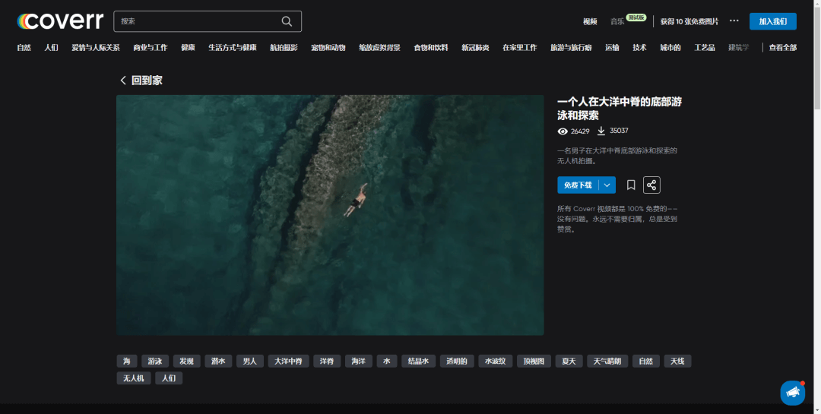Select the 大洋中脊 tag
821x414 pixels.
[288, 361]
